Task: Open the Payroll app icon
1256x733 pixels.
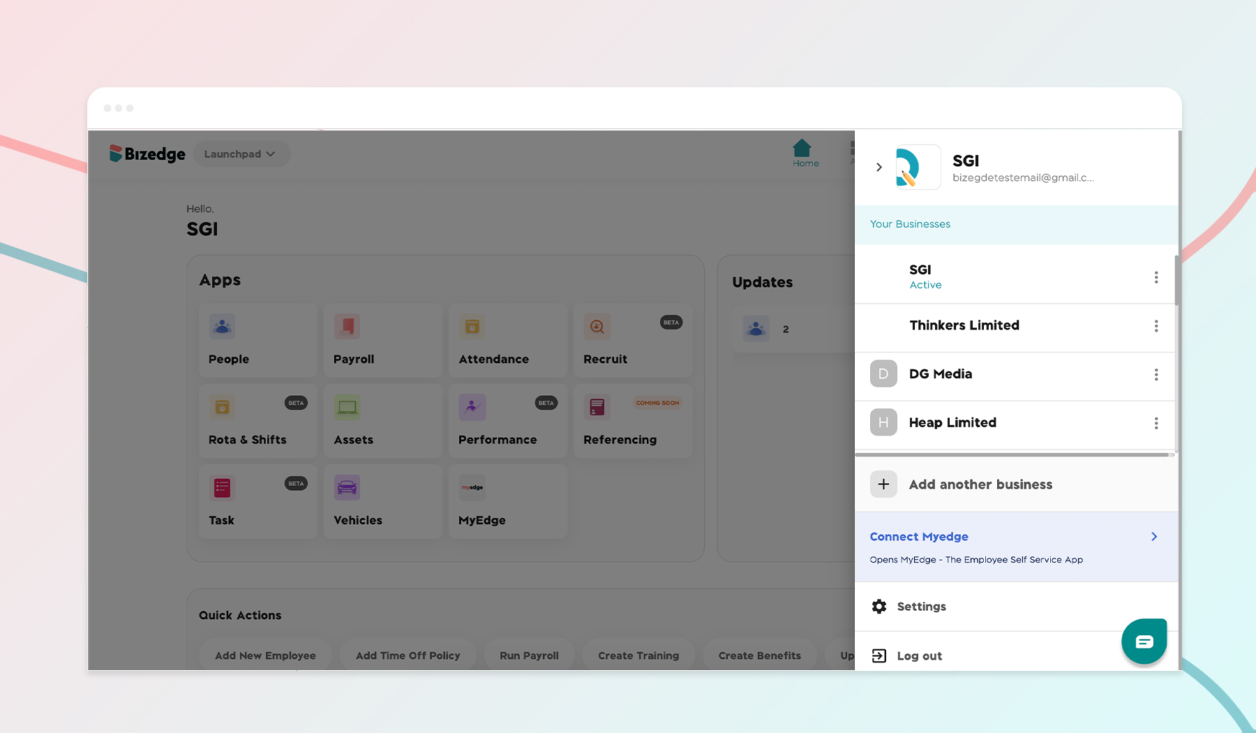Action: point(347,326)
